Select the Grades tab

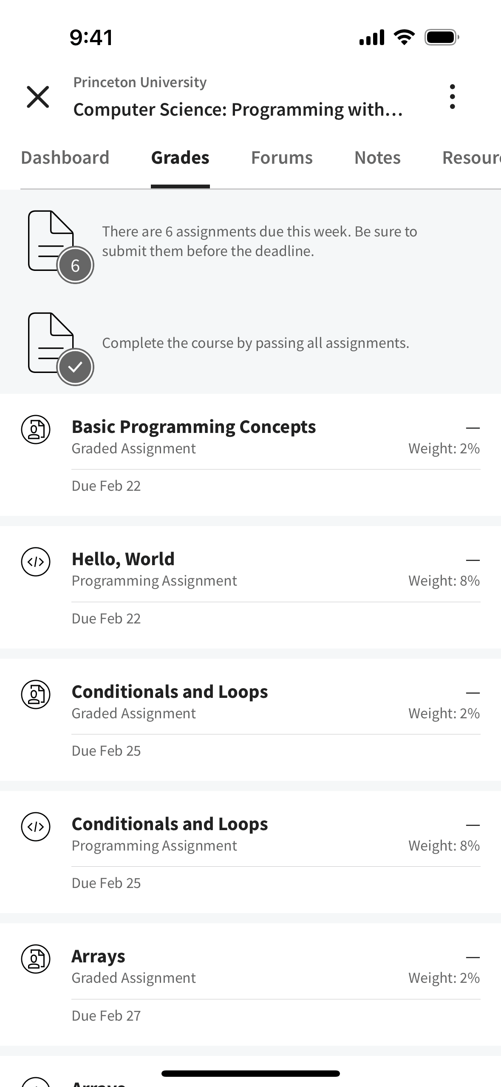point(180,158)
